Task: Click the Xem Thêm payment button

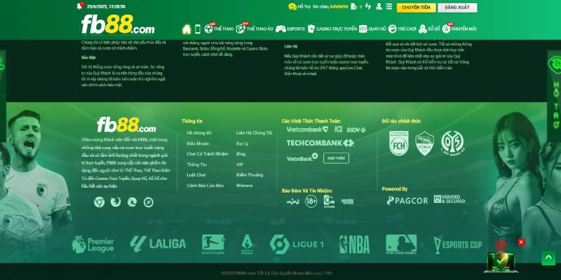Action: [336, 158]
